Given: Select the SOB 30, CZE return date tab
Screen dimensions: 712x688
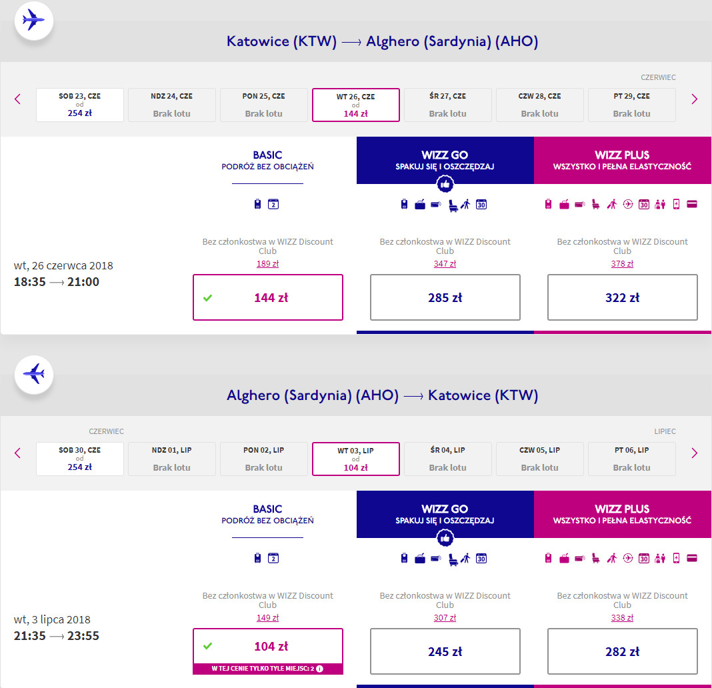Looking at the screenshot, I should (80, 459).
